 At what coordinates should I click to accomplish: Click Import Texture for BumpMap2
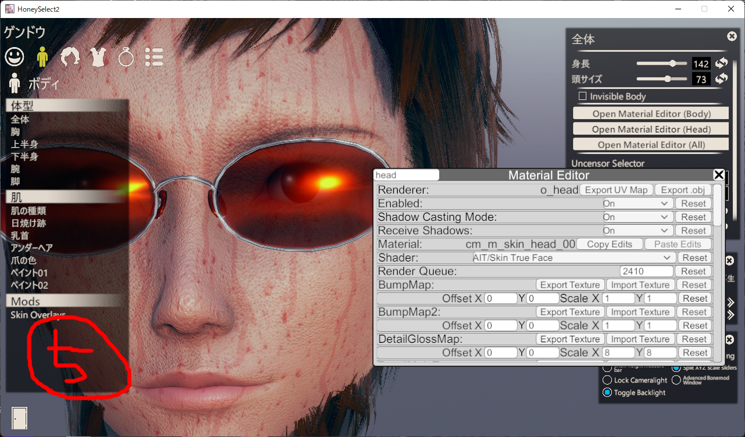pyautogui.click(x=640, y=312)
